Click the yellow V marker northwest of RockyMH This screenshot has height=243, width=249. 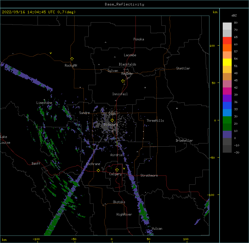51,53
